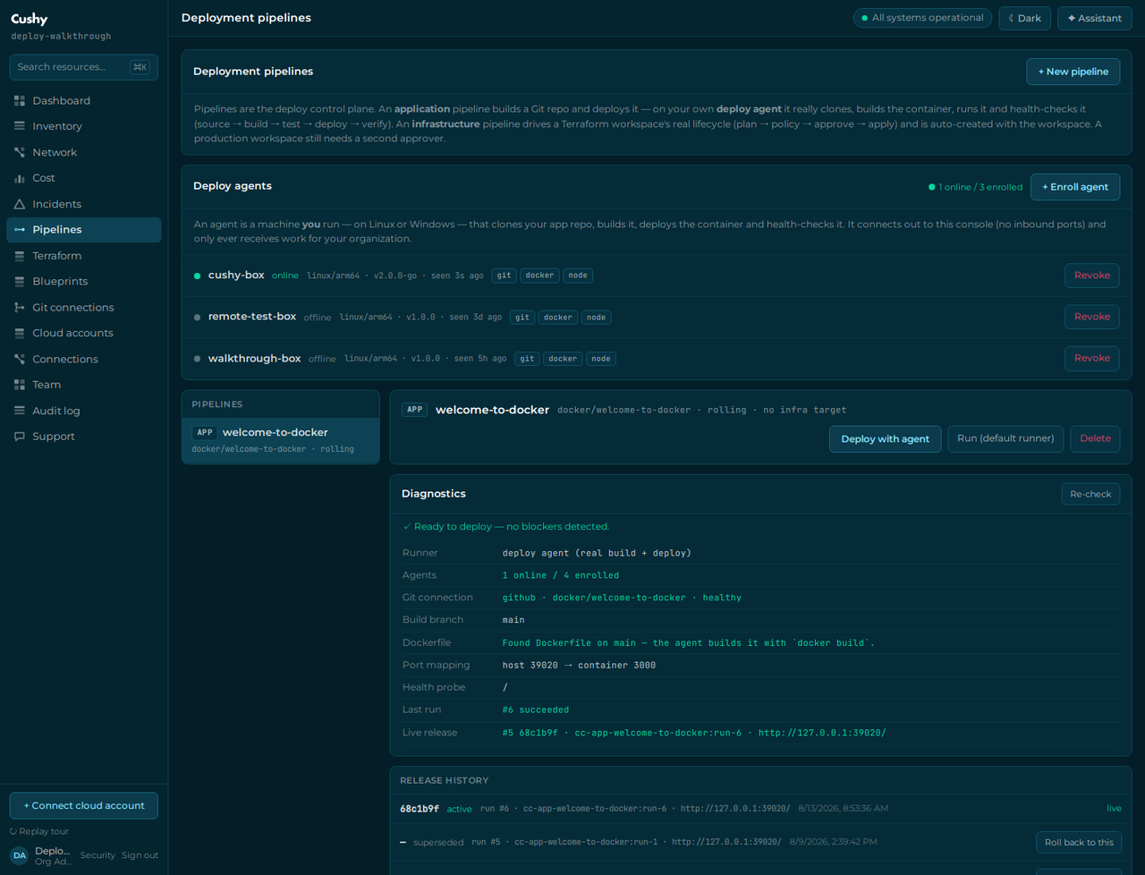Screen dimensions: 1145x875
Task: Click the Cushy logo
Action: [30, 19]
